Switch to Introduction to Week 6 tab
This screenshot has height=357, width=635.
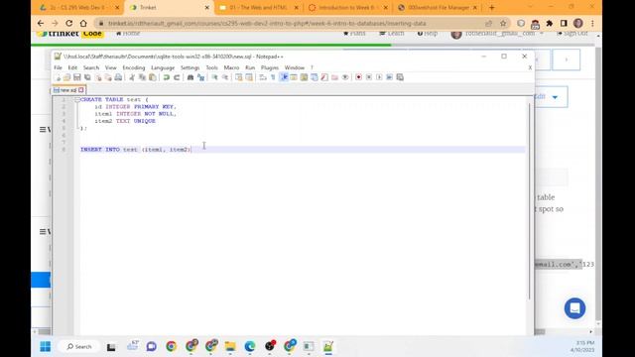346,8
